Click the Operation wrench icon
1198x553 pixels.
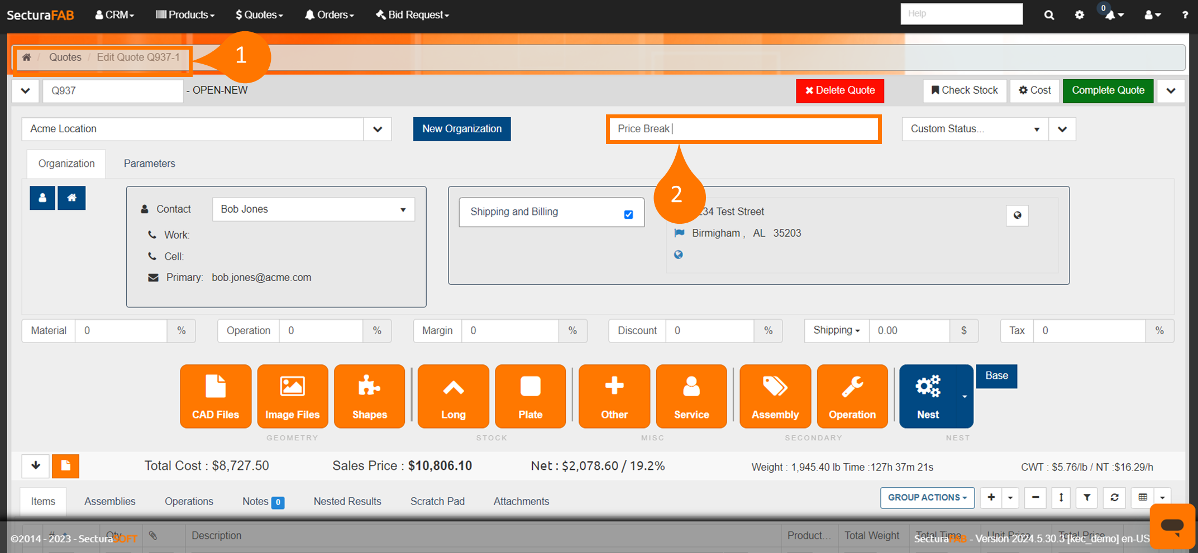tap(852, 396)
